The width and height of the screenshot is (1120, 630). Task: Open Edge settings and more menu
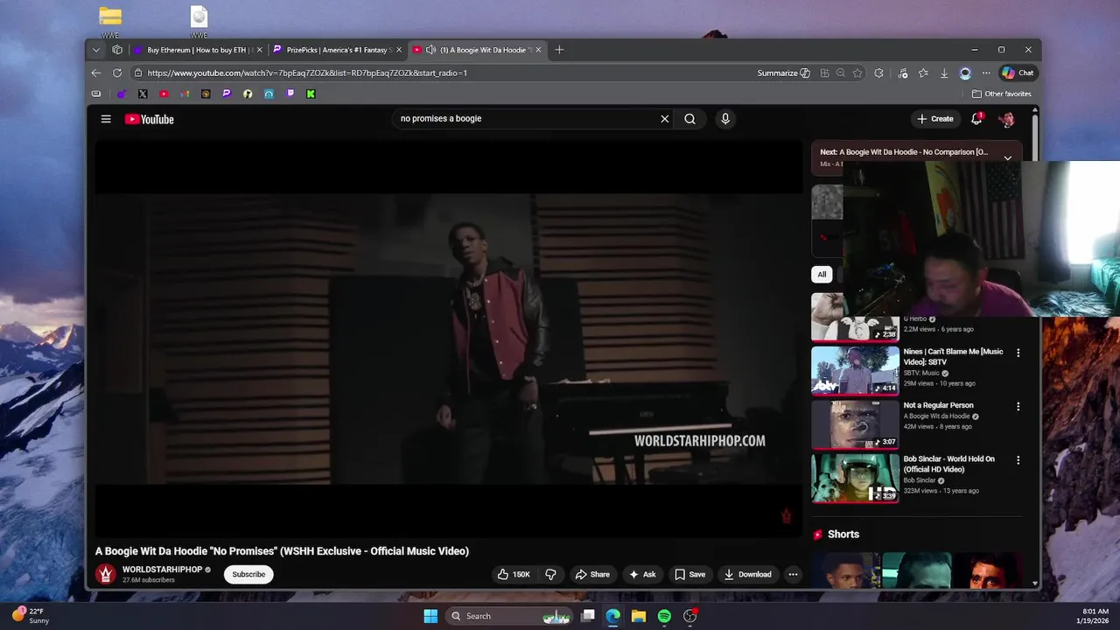(986, 73)
